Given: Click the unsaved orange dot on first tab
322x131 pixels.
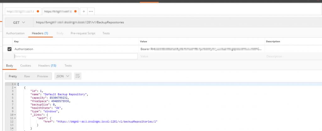Looking at the screenshot, I should click(38, 12).
